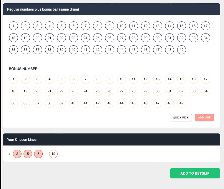This screenshot has width=224, height=189.
Task: Choose bonus number 1 ball
Action: tap(14, 79)
